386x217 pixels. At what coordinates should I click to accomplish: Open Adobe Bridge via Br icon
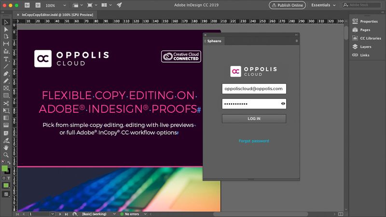27,5
